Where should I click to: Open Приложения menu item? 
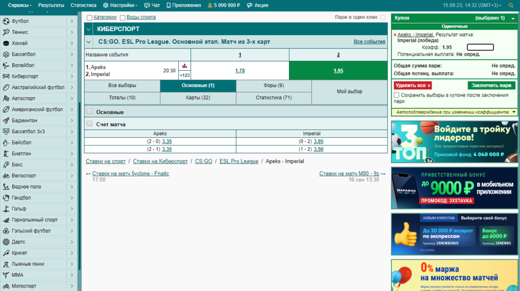184,5
